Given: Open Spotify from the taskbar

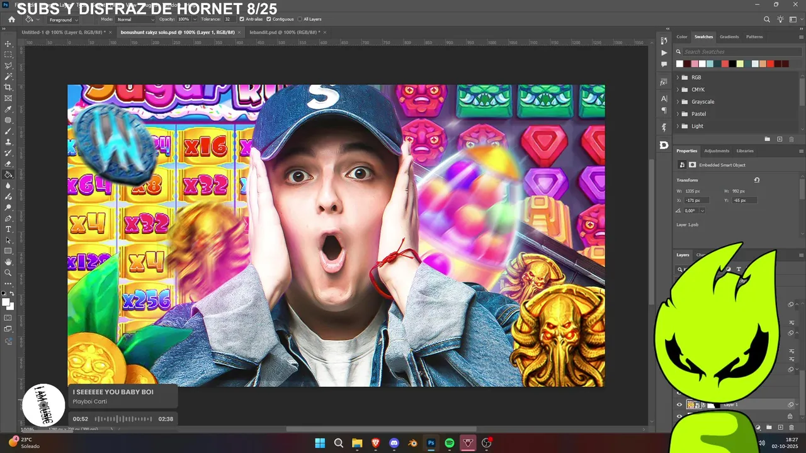Looking at the screenshot, I should pyautogui.click(x=449, y=443).
